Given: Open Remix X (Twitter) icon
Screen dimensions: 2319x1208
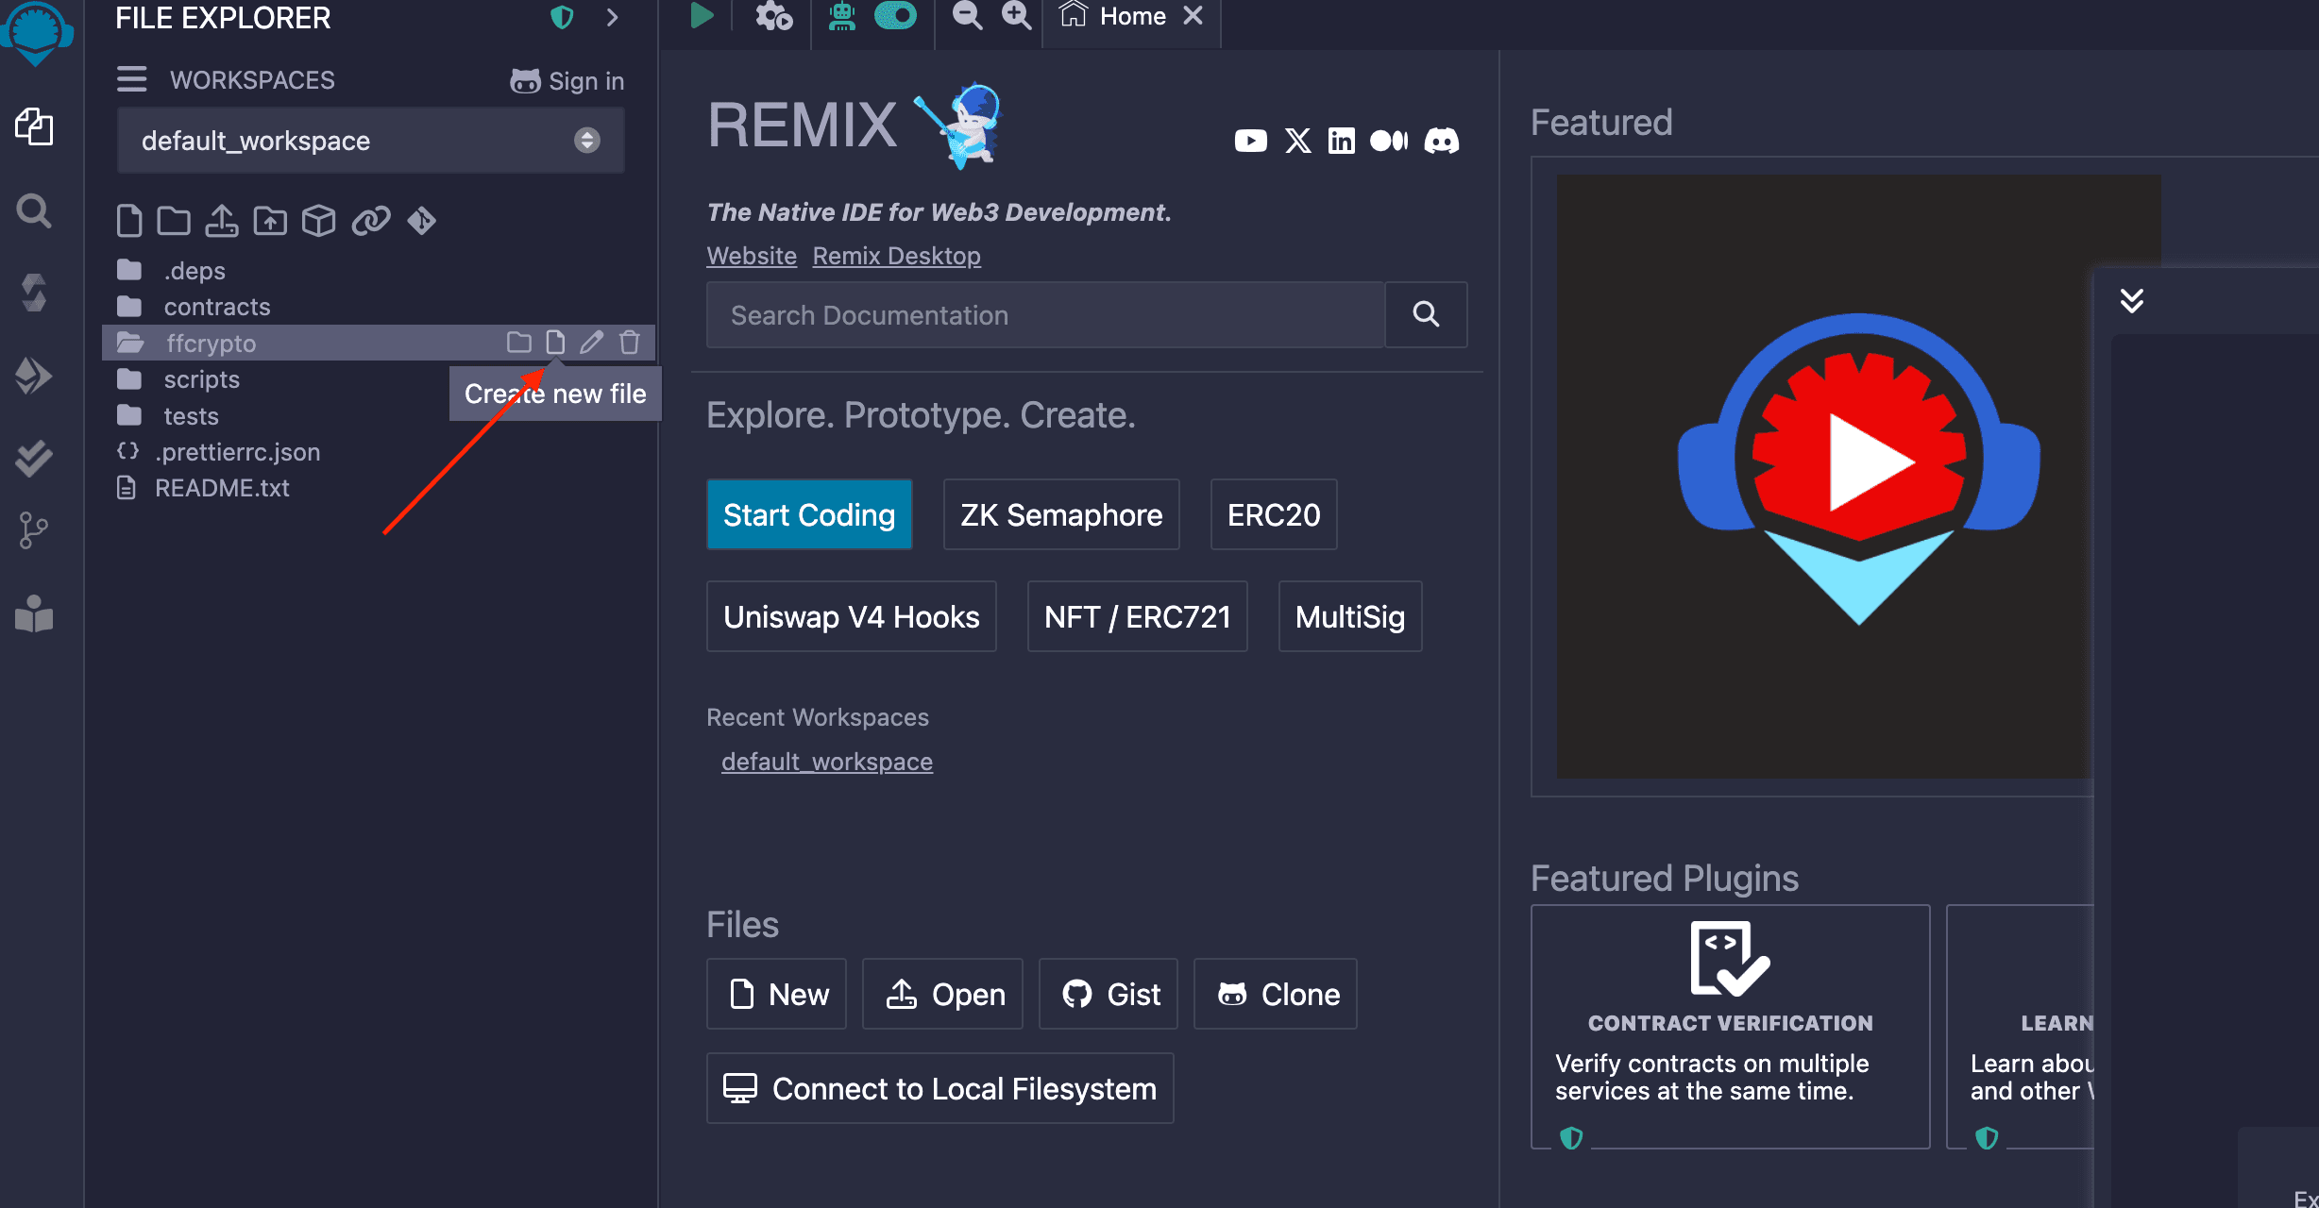Looking at the screenshot, I should (1298, 142).
